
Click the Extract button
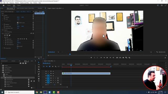click(120, 57)
